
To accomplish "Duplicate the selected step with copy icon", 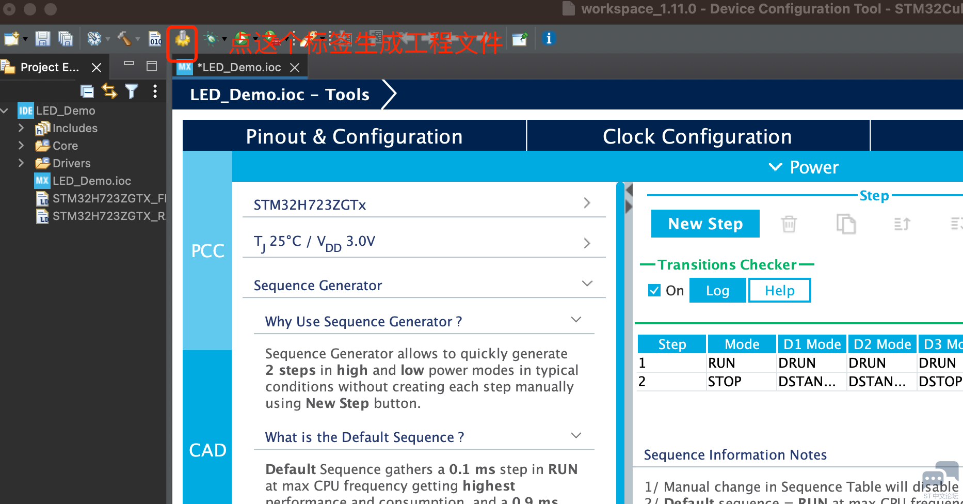I will (846, 224).
